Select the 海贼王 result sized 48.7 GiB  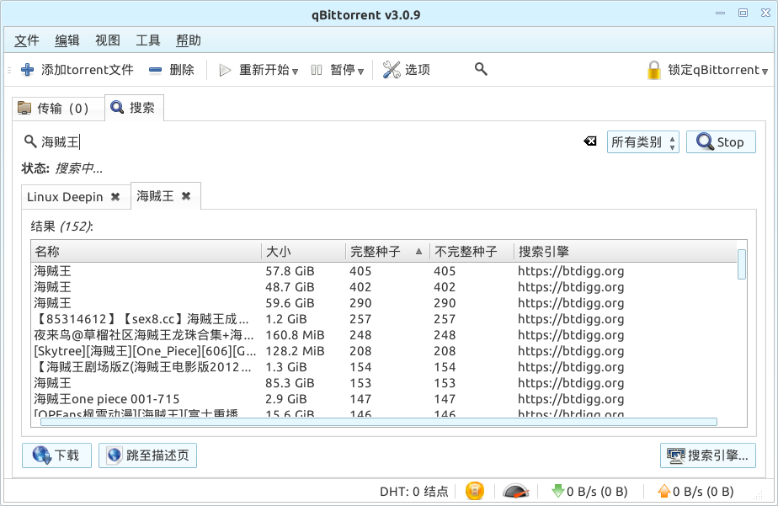pyautogui.click(x=384, y=287)
